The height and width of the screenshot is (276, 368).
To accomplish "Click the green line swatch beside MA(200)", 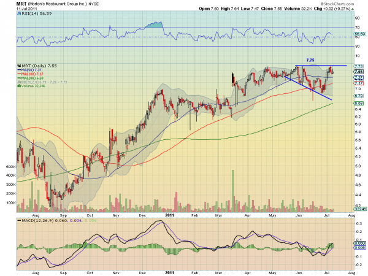I will pyautogui.click(x=19, y=78).
